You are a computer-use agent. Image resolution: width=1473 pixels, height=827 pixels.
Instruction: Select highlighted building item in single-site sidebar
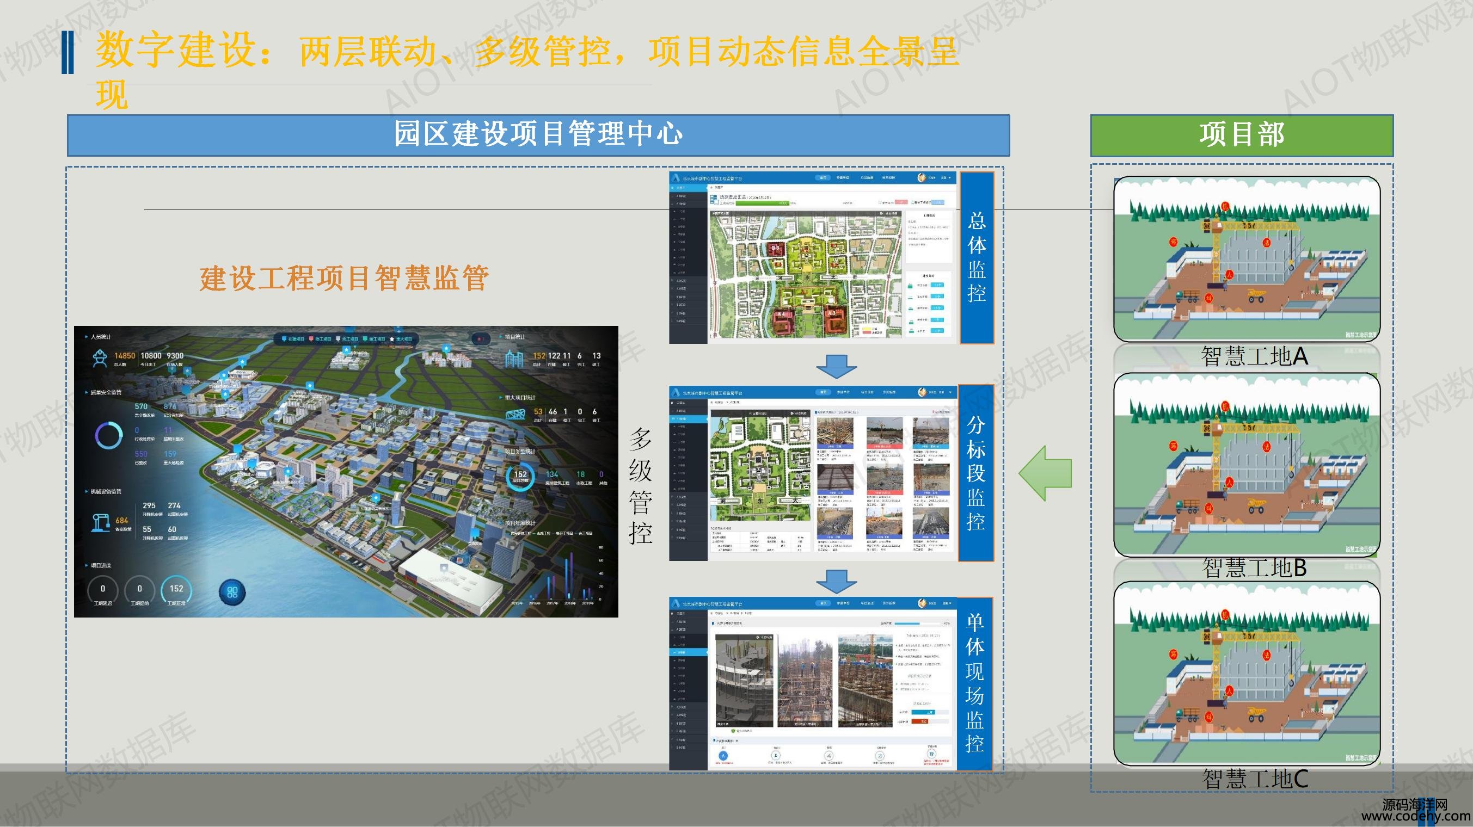pyautogui.click(x=688, y=652)
